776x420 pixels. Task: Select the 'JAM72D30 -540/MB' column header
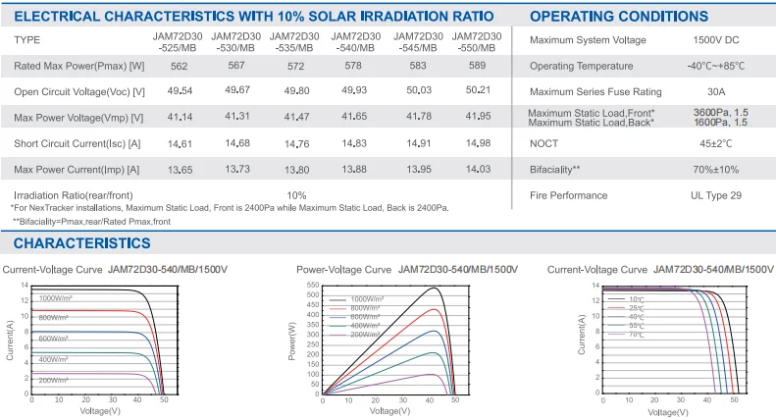(356, 42)
